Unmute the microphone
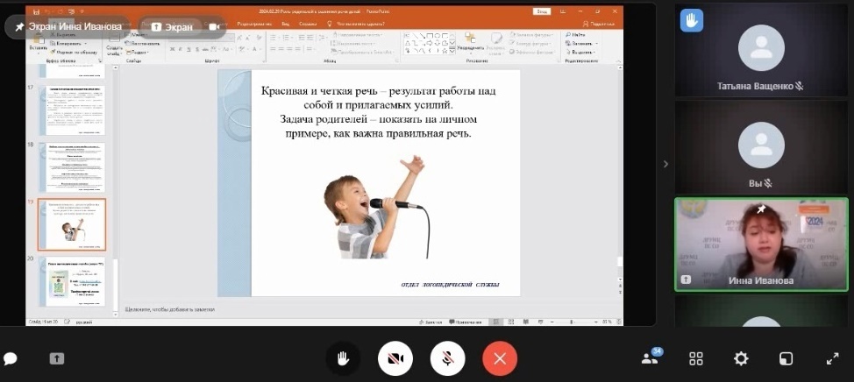 pyautogui.click(x=448, y=358)
